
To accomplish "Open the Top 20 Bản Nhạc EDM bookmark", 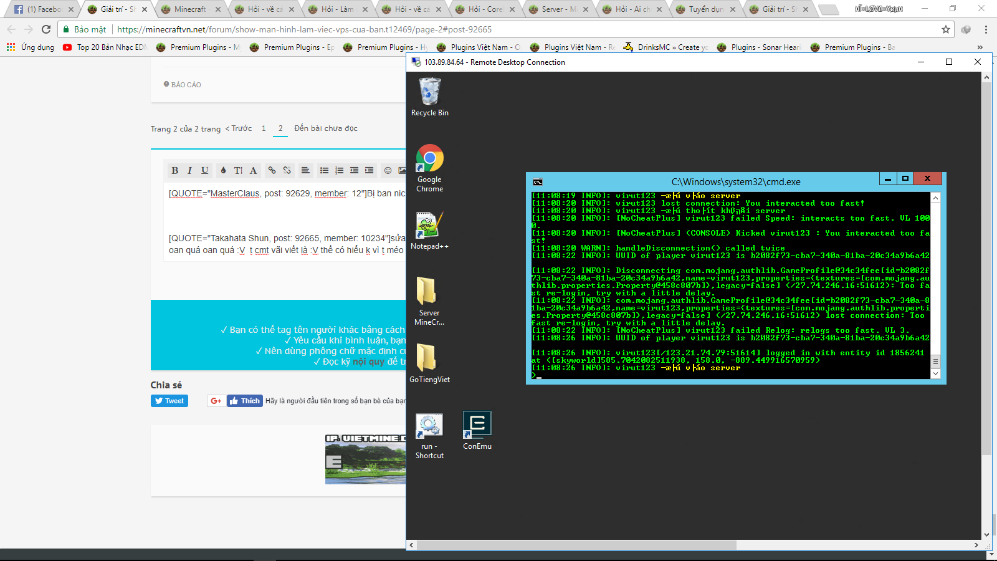I will pyautogui.click(x=105, y=47).
